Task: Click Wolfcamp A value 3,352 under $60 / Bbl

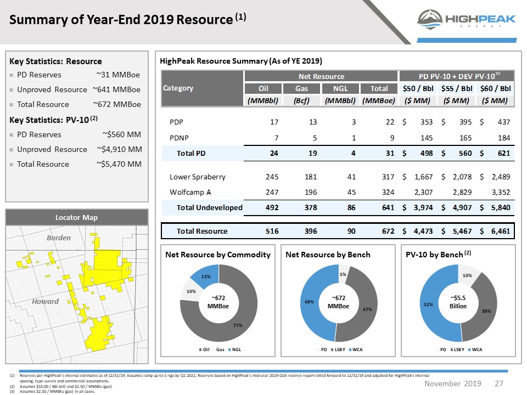Action: tap(501, 192)
